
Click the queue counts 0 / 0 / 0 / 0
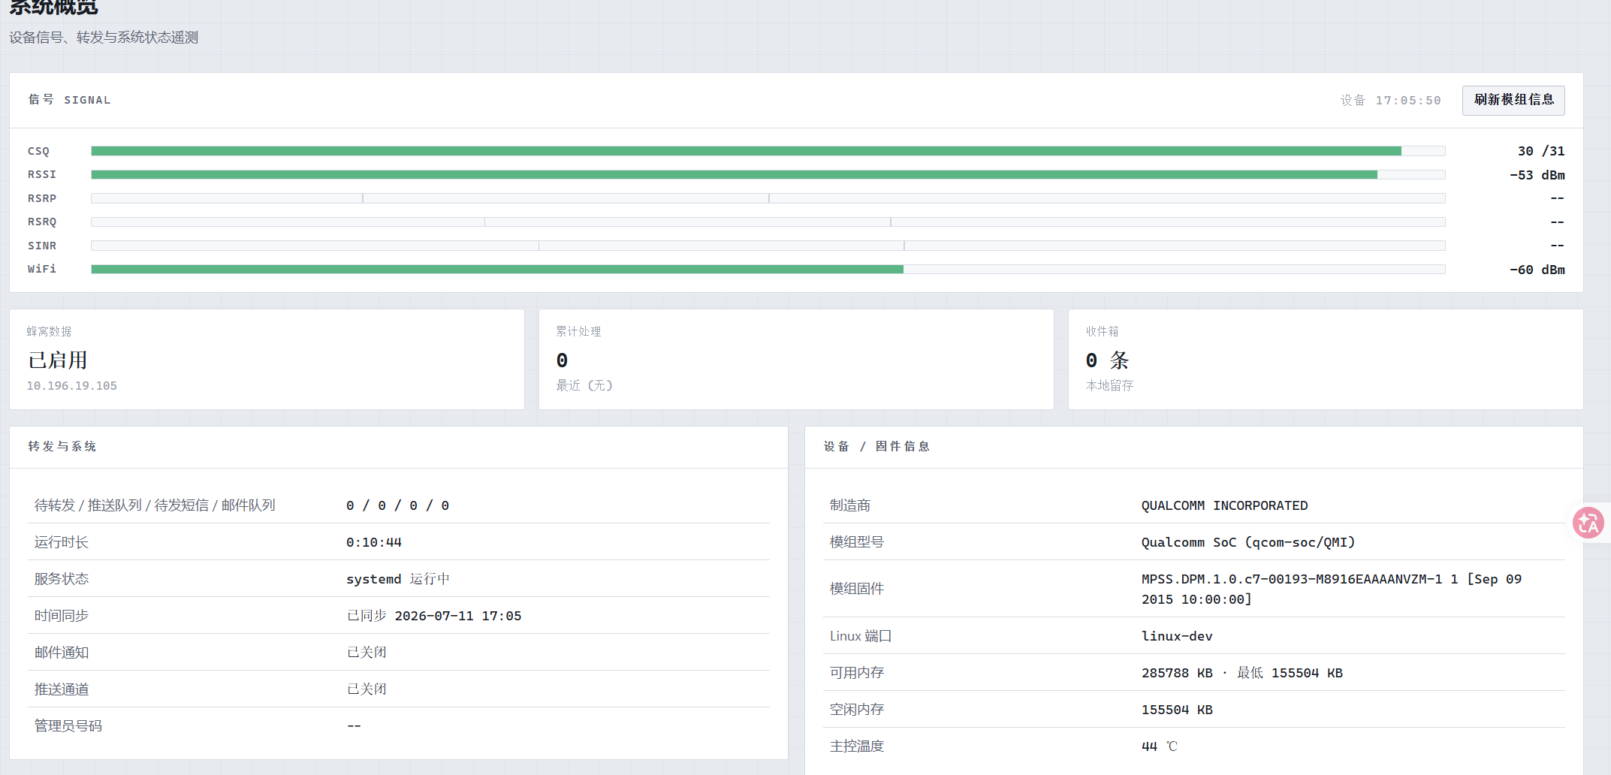397,505
